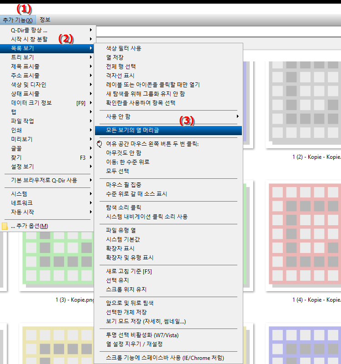Screen dimensions: 341x364
Task: Toggle 스크롤 기능에 스페이스바 사용 (IE/Chrome 처럼)
Action: point(168,358)
